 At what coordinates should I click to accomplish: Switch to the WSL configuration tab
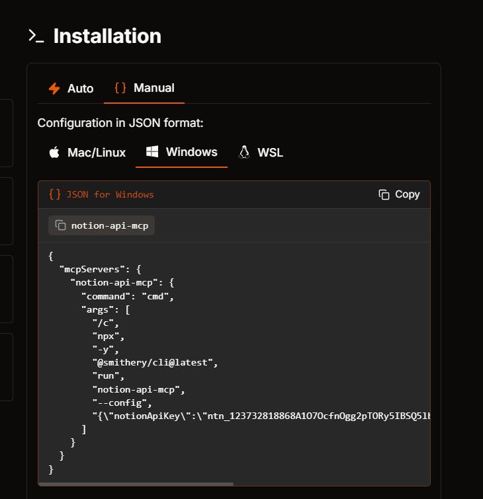tap(261, 153)
